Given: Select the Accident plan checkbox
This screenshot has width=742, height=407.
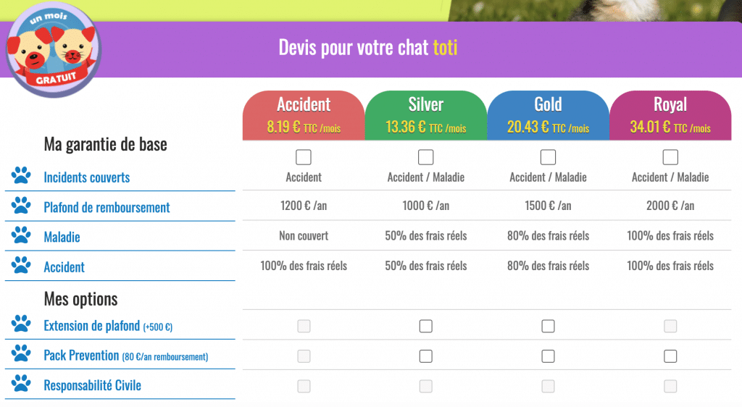Looking at the screenshot, I should 304,157.
